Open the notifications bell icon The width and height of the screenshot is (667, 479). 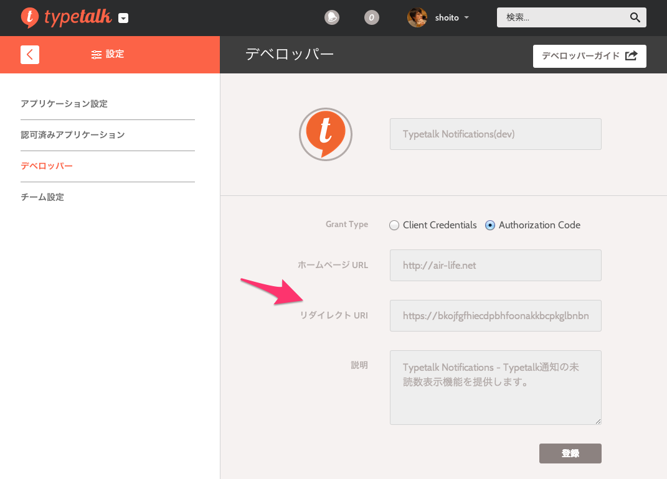coord(332,17)
